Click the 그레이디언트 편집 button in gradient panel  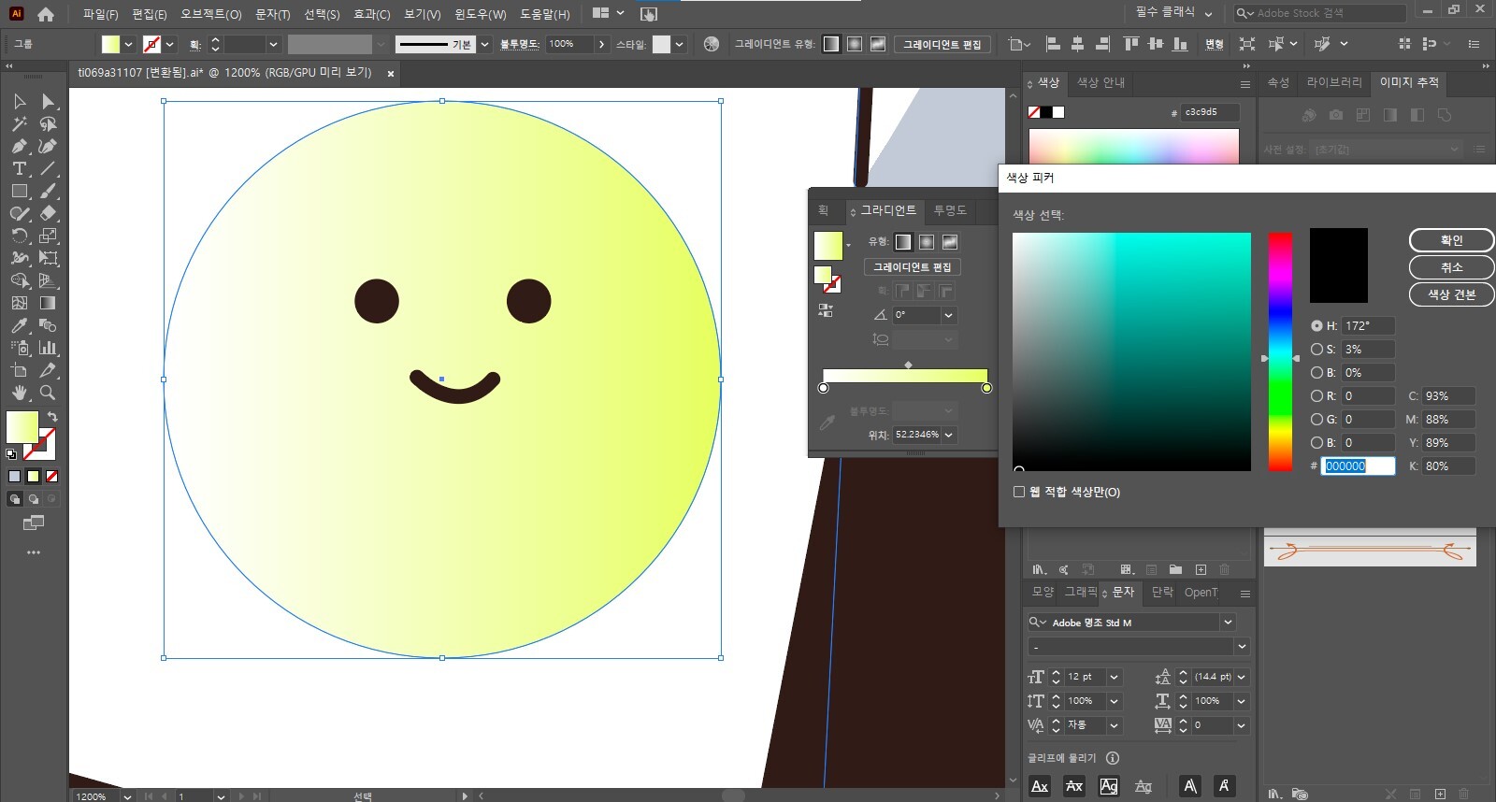pos(912,267)
